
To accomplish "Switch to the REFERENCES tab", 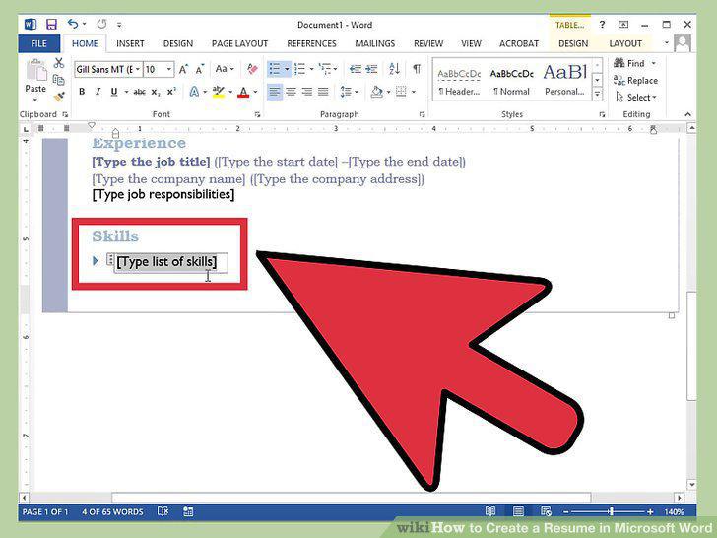I will pyautogui.click(x=311, y=44).
